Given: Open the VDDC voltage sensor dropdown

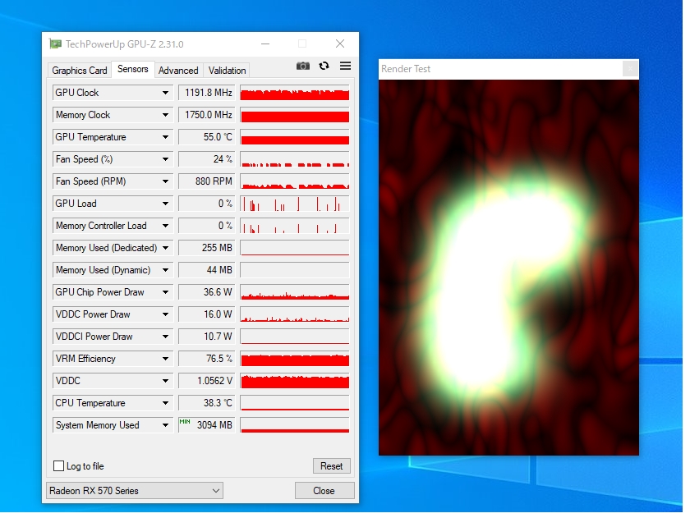Looking at the screenshot, I should pos(165,381).
